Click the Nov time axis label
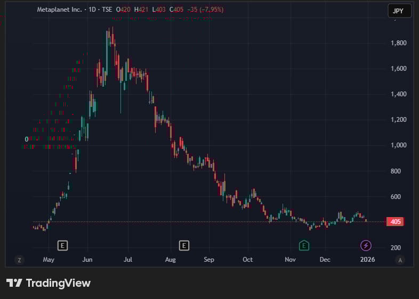Viewport: 419px width, 299px height. coord(290,260)
